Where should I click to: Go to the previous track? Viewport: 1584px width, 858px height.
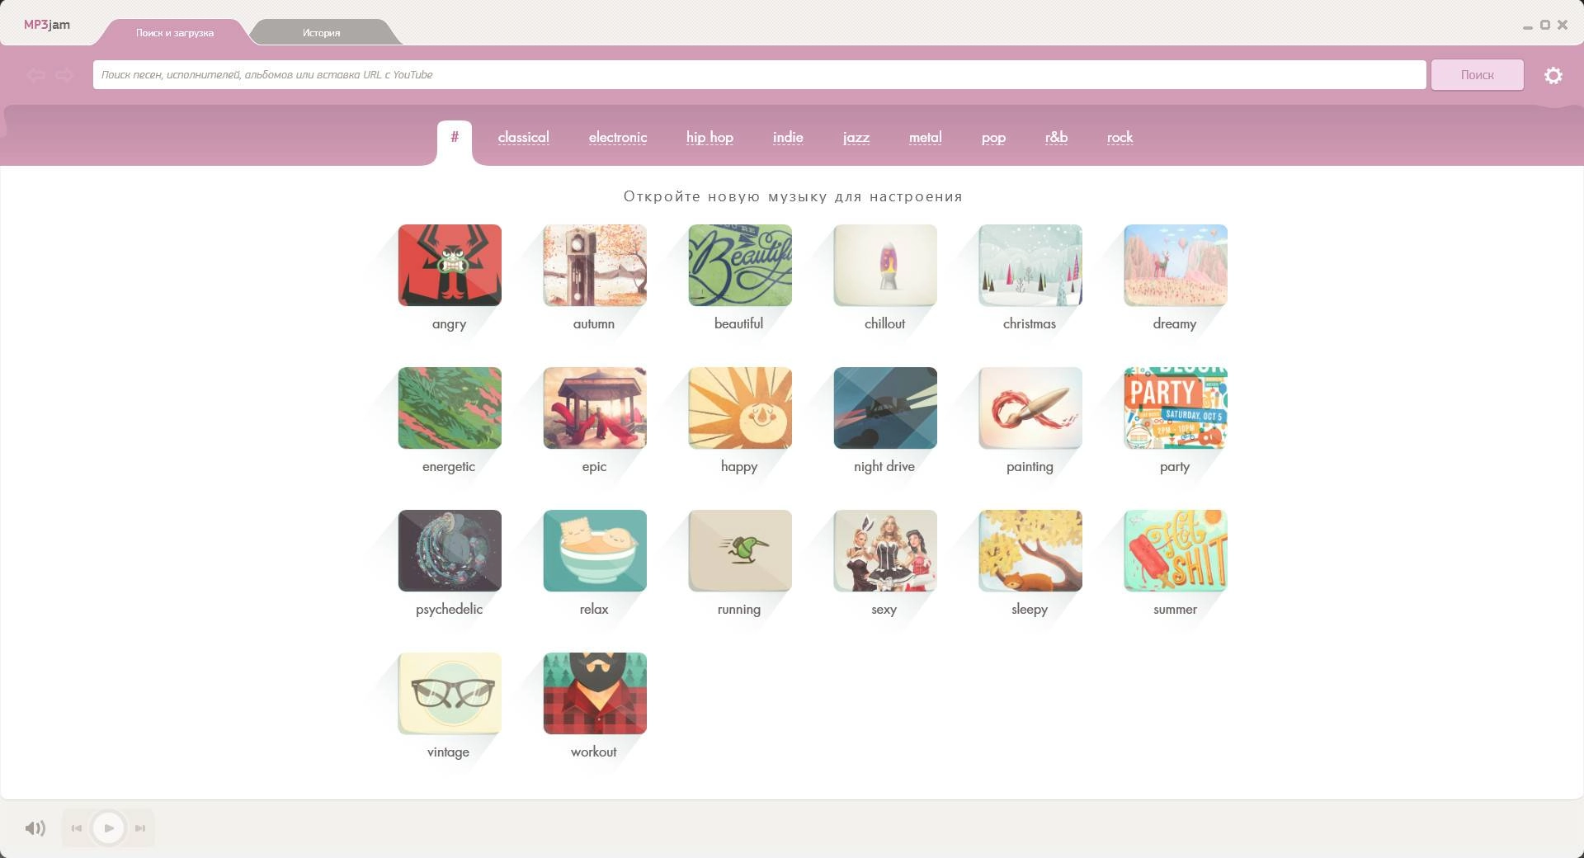coord(77,828)
